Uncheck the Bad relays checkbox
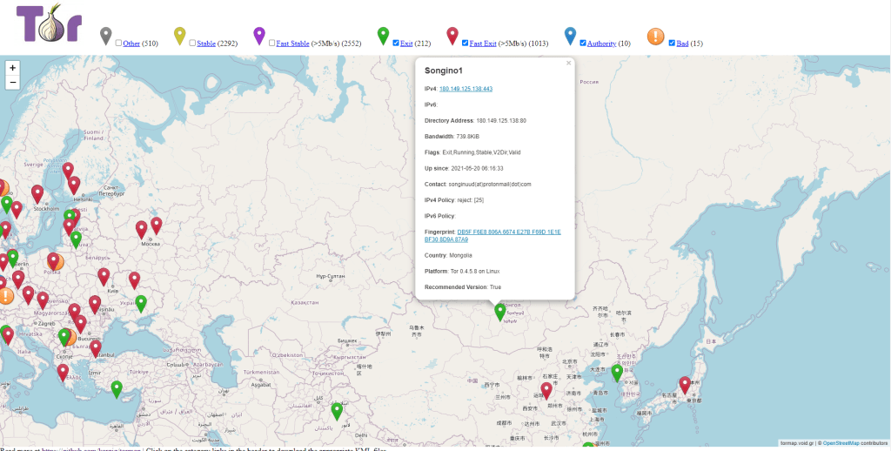This screenshot has height=451, width=891. point(672,43)
